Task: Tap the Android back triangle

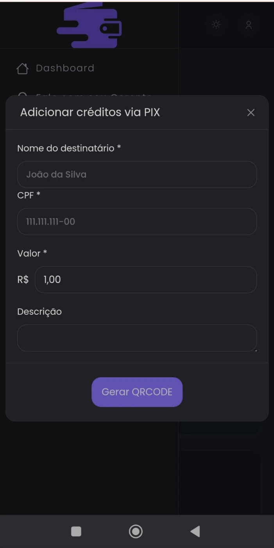Action: click(195, 531)
